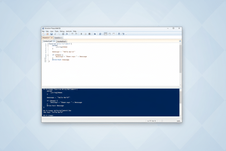Click the Ln 17 Col 13 status text
Viewport: 226px width, 151px height.
[x=151, y=121]
